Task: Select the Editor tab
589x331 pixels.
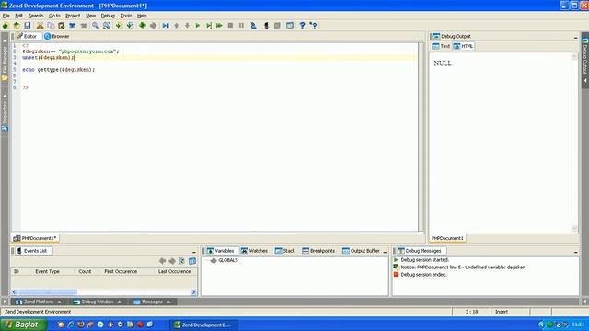Action: pyautogui.click(x=27, y=37)
